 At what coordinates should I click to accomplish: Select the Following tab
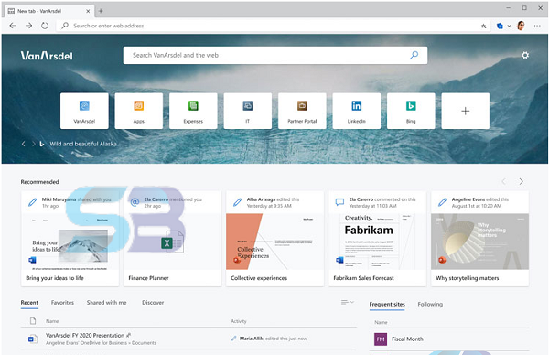pos(430,305)
